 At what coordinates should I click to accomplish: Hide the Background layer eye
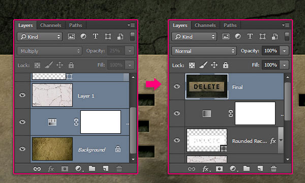pyautogui.click(x=22, y=149)
